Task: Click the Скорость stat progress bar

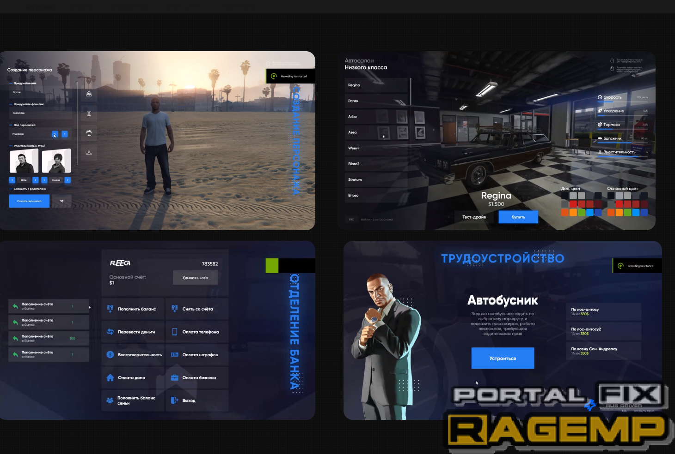Action: (623, 102)
